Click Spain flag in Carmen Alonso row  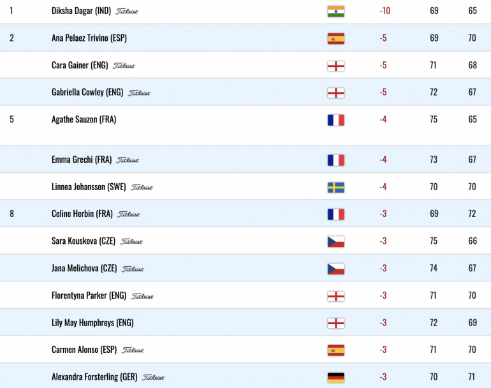[335, 350]
